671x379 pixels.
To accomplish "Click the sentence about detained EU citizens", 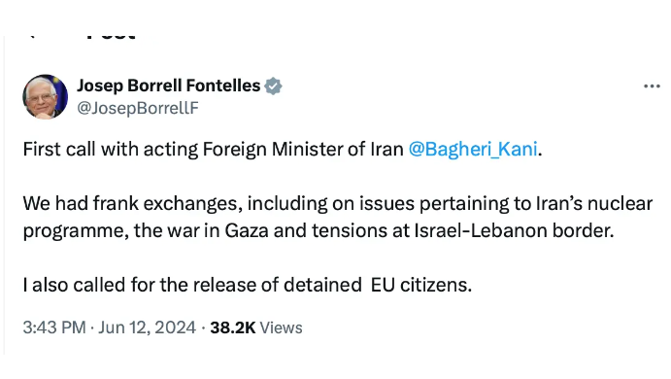I will click(x=248, y=285).
